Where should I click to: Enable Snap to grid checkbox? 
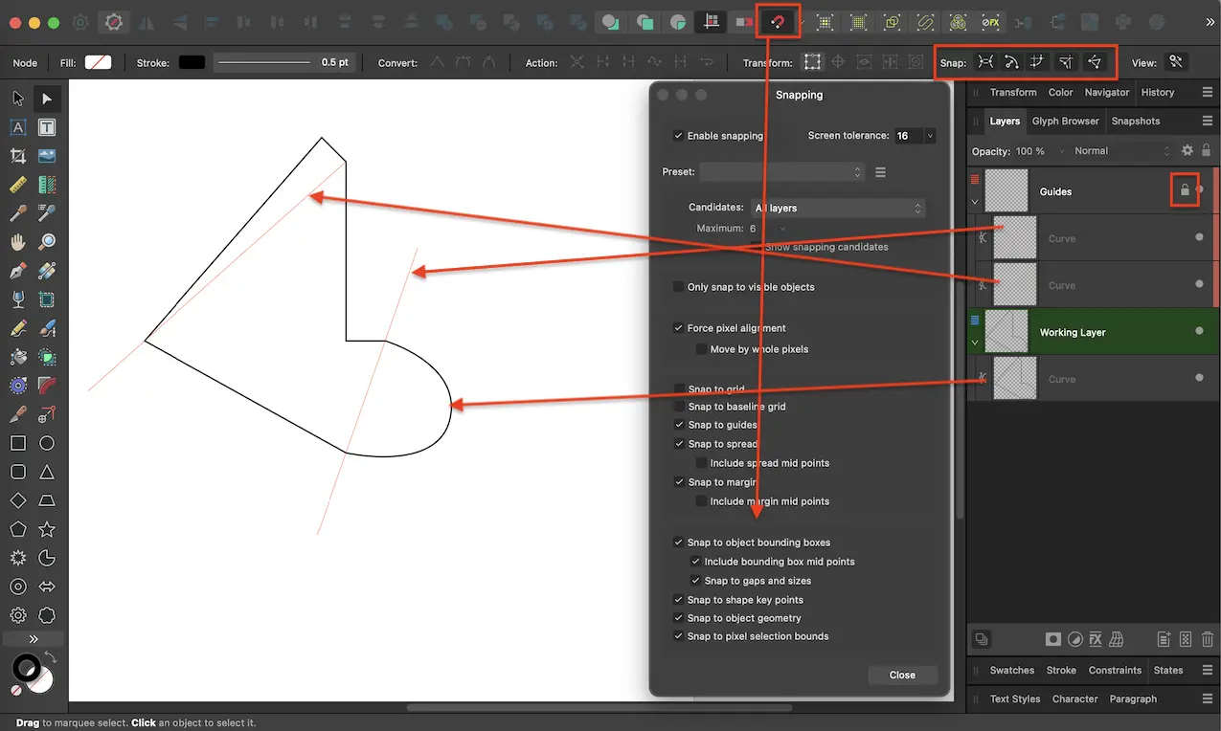[x=679, y=389]
